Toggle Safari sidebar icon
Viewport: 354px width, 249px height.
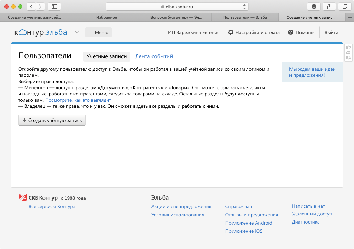pos(54,7)
